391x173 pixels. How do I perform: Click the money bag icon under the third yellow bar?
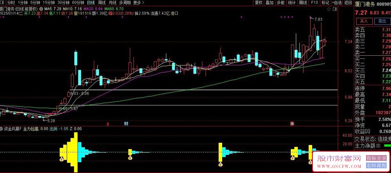click(x=221, y=164)
